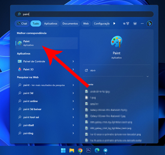Expand Paint 3D result chevron
The height and width of the screenshot is (155, 165).
pyautogui.click(x=73, y=69)
